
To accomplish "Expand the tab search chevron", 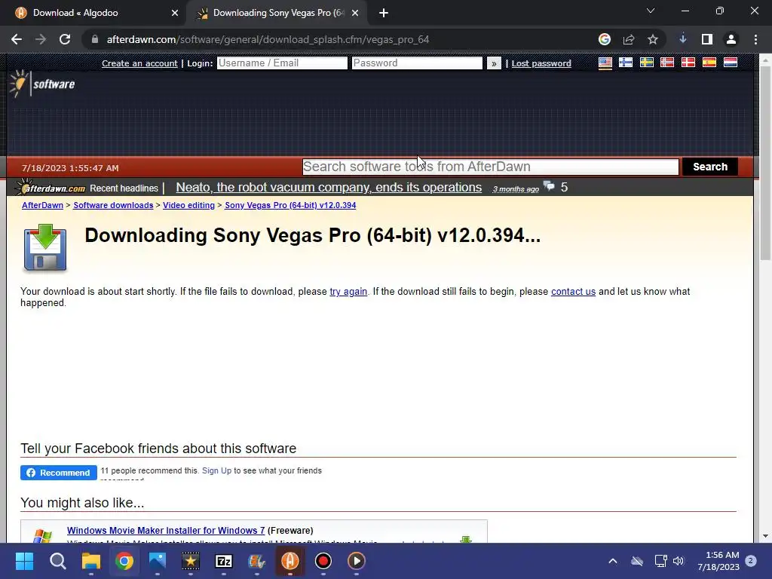I will [651, 11].
